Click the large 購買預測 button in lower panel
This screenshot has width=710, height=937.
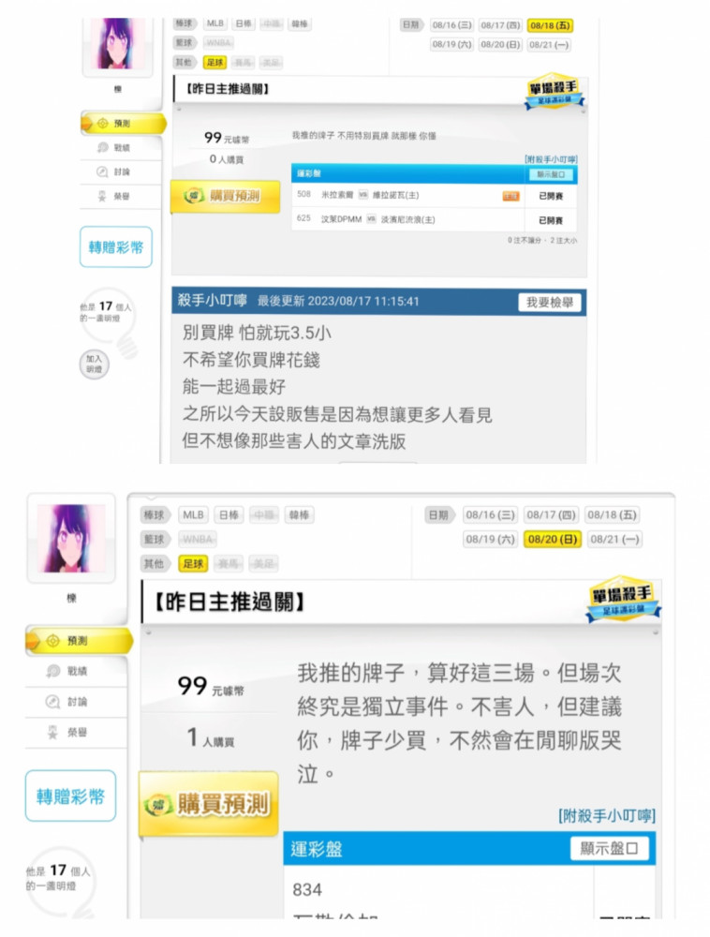[x=209, y=804]
